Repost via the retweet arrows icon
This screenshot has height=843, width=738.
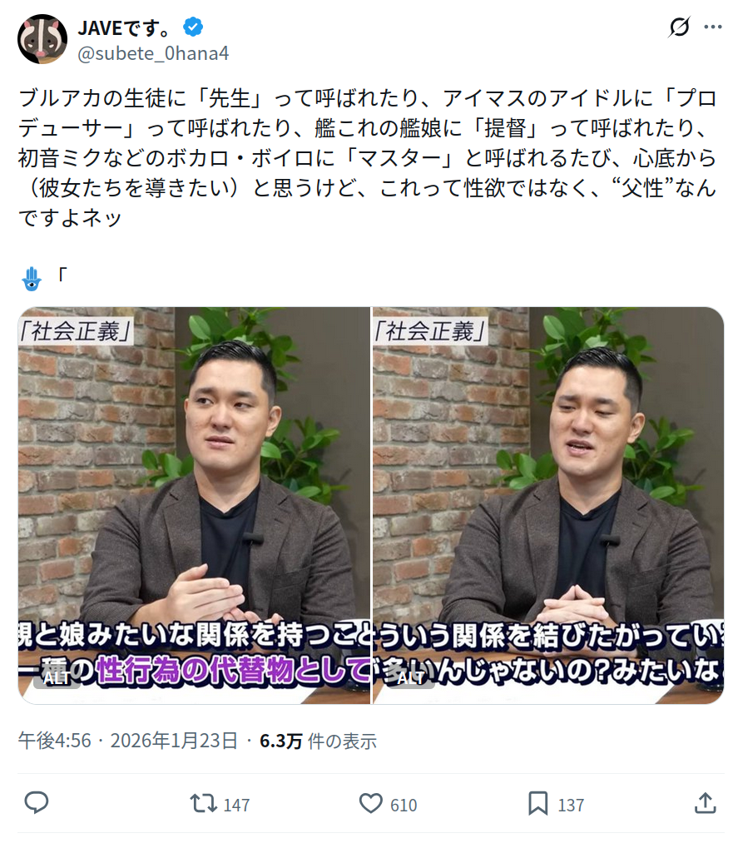pyautogui.click(x=203, y=804)
